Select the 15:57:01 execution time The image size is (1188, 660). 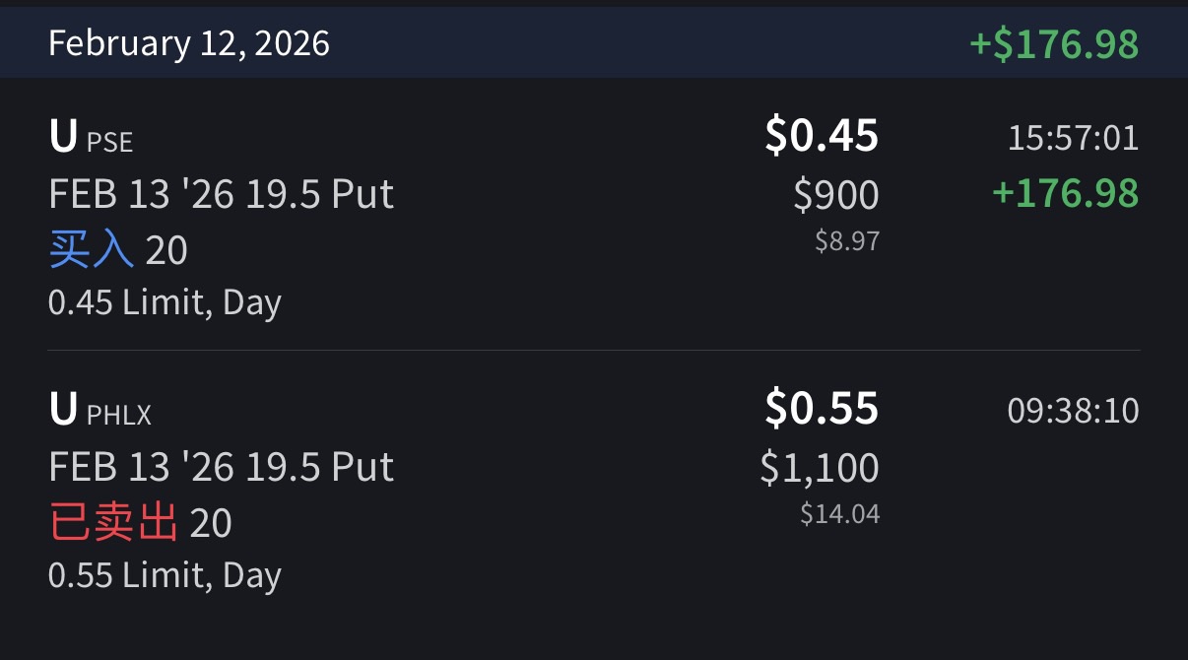(1072, 138)
